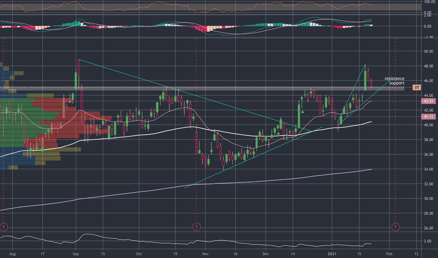The image size is (438, 258).
Task: Click the large green candle in mid-December
Action: (x=299, y=116)
